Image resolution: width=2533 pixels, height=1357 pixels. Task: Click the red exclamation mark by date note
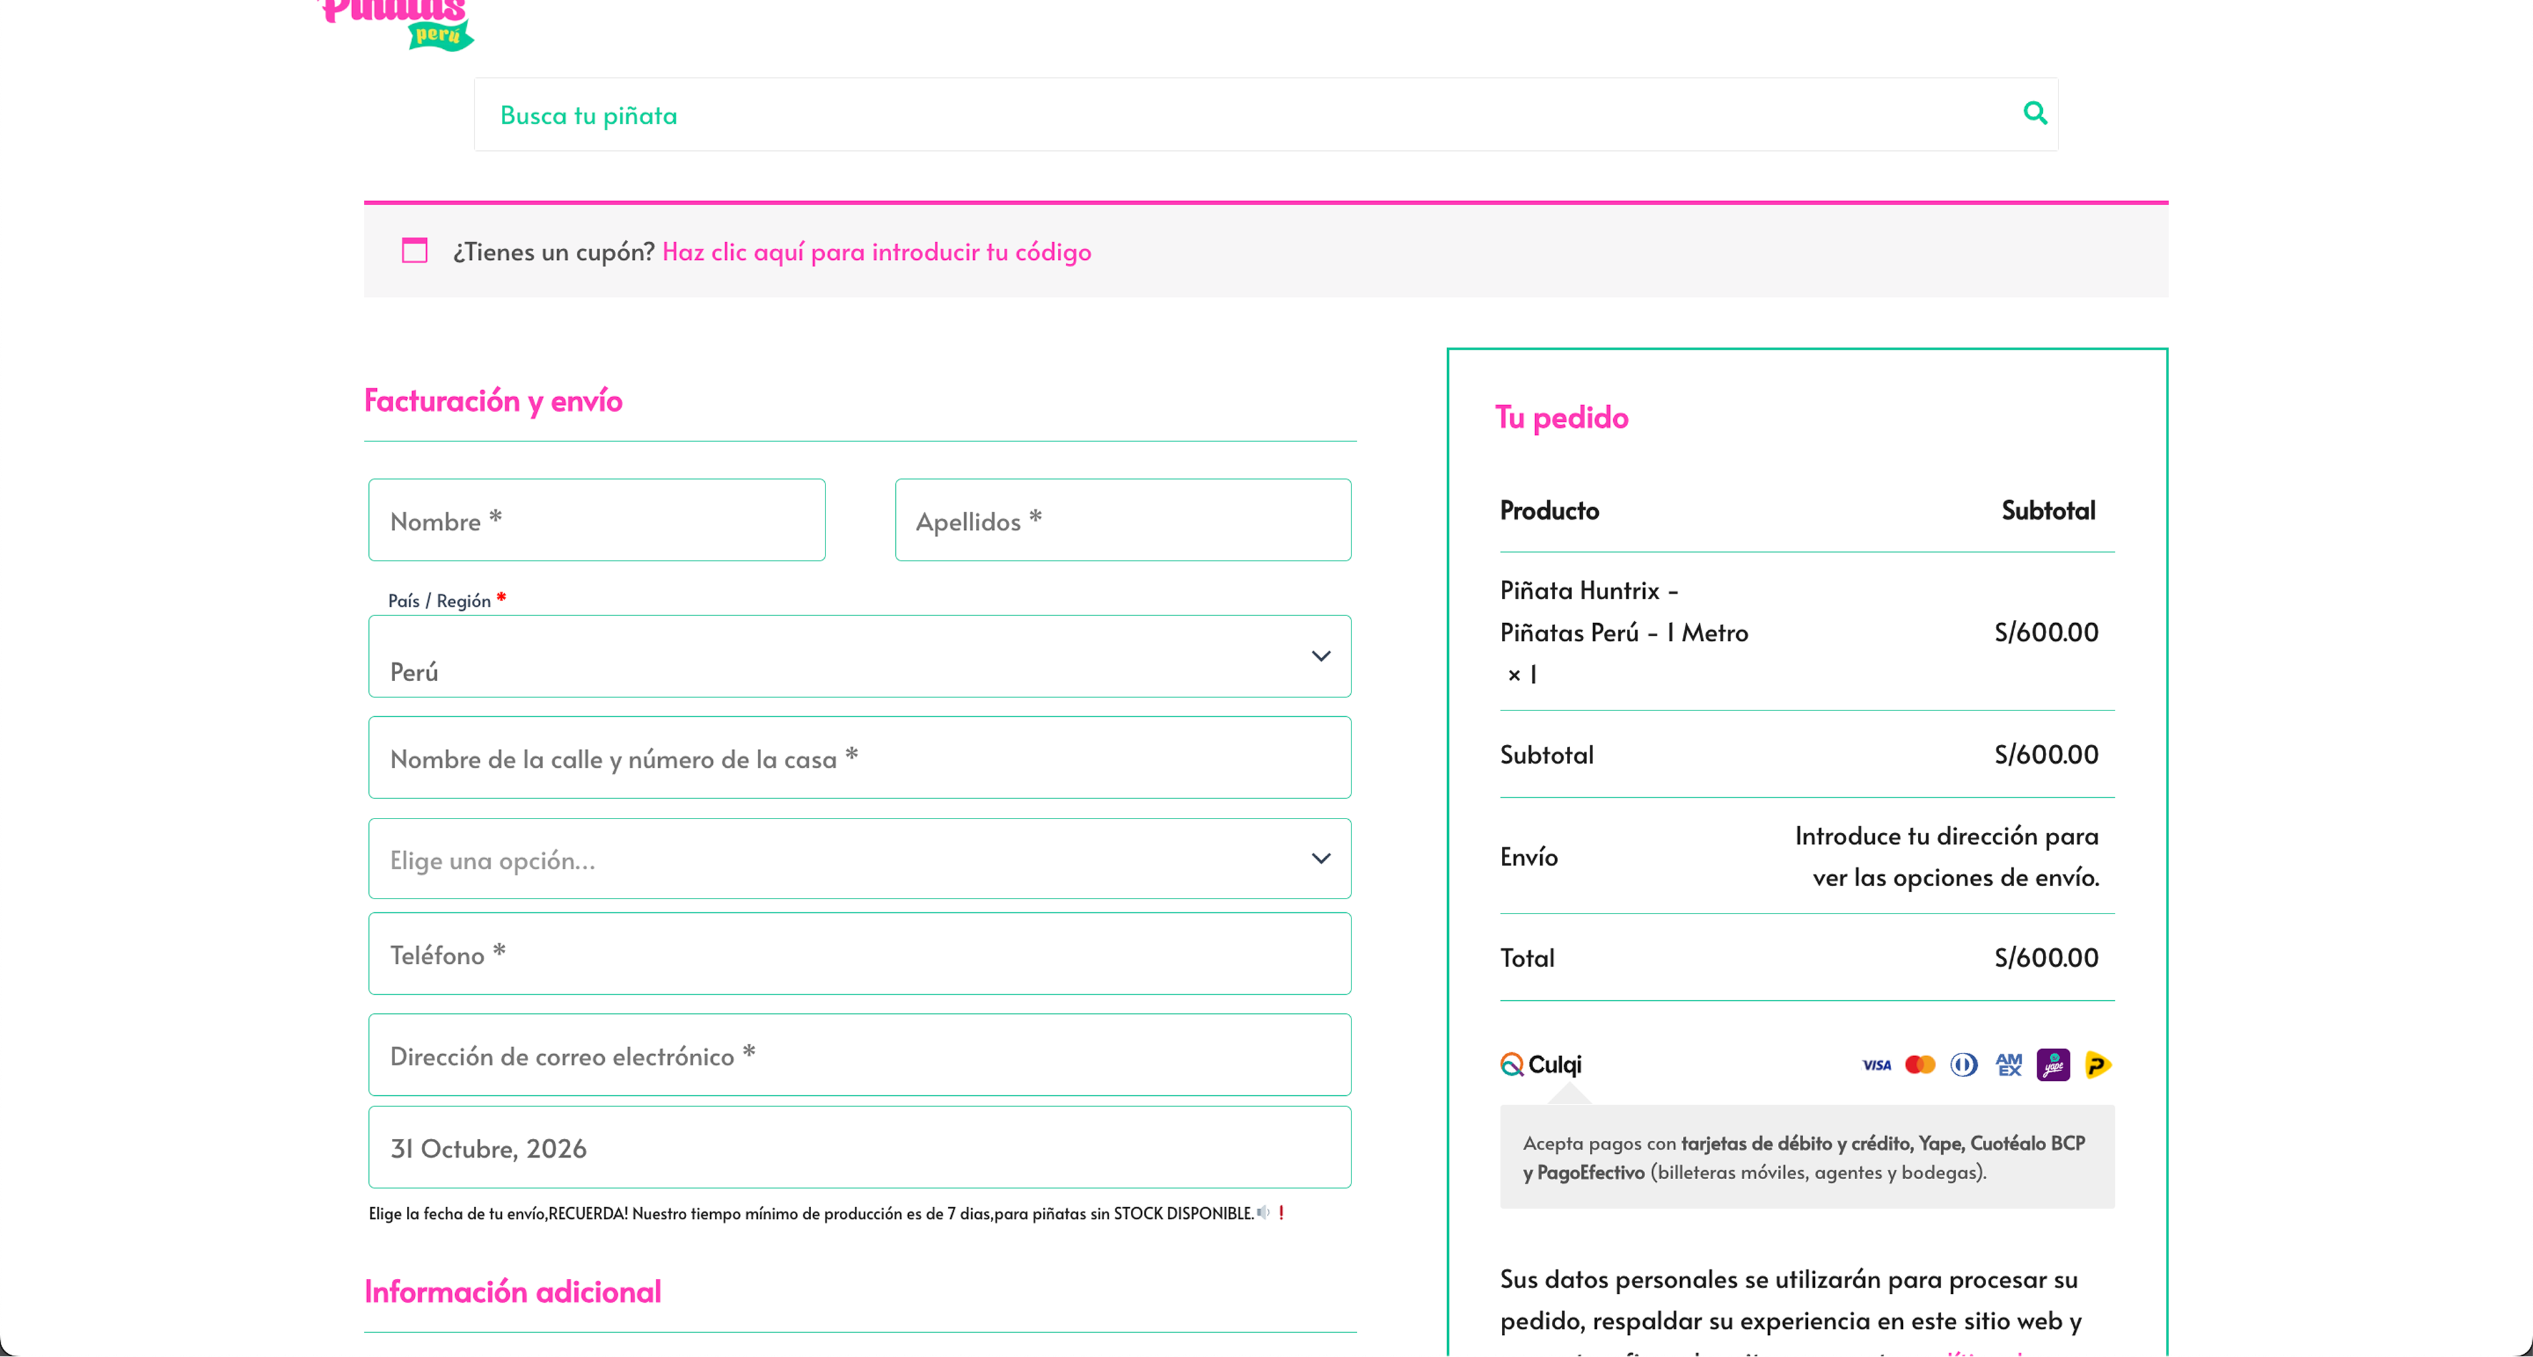tap(1280, 1212)
